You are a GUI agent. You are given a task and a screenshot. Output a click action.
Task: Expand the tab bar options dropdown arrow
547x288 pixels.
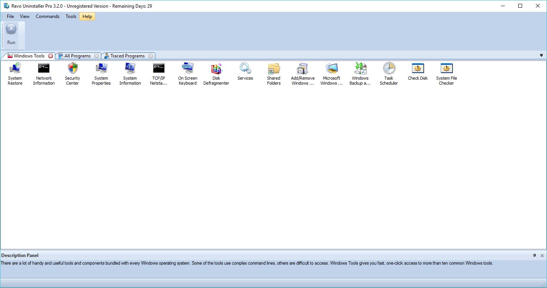tap(542, 56)
